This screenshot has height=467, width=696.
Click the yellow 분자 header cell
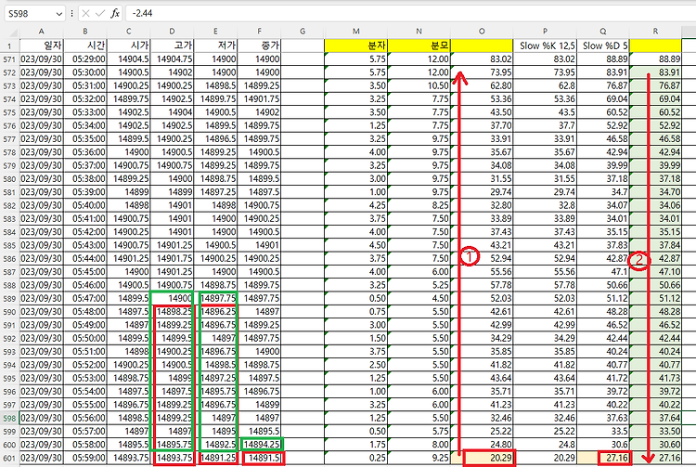pos(356,45)
